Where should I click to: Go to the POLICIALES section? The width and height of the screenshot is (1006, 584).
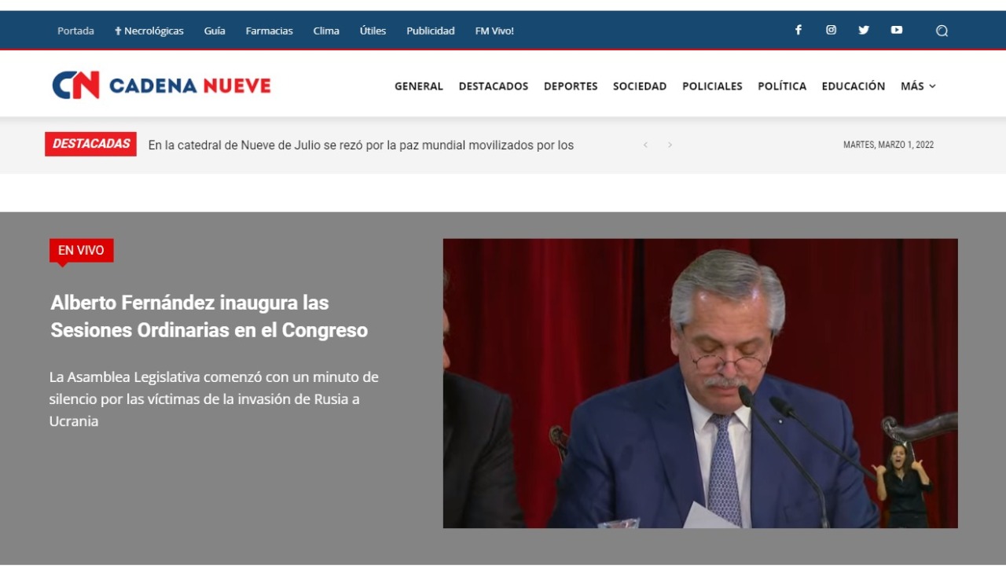coord(712,86)
